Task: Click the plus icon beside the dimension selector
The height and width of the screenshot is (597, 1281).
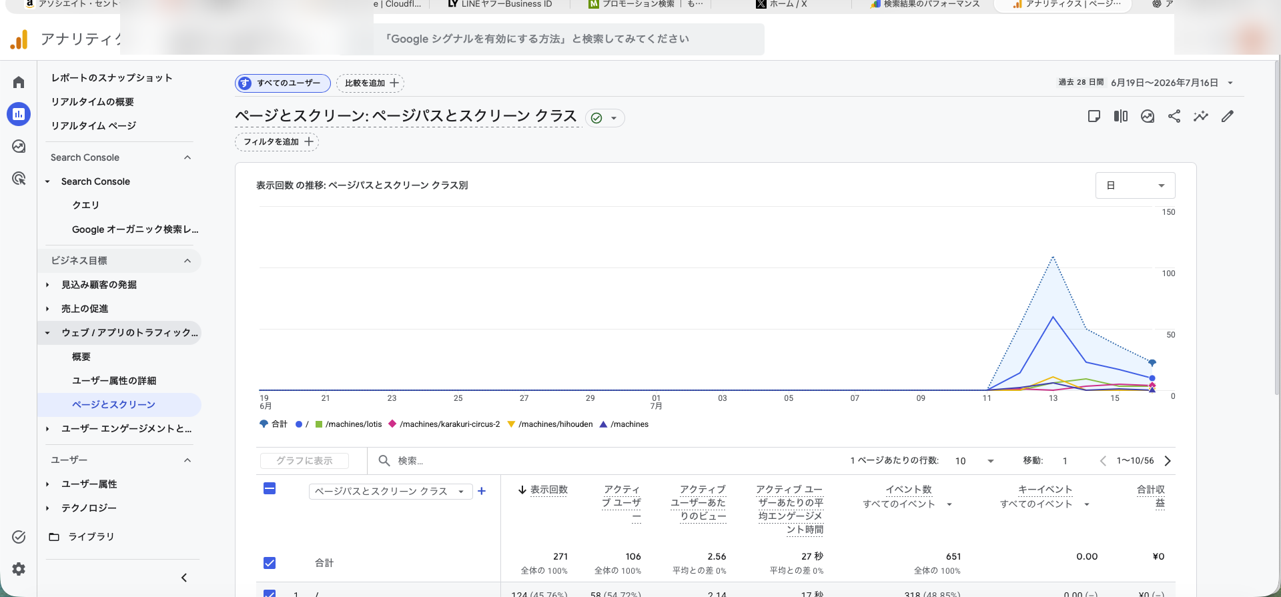Action: pos(482,491)
